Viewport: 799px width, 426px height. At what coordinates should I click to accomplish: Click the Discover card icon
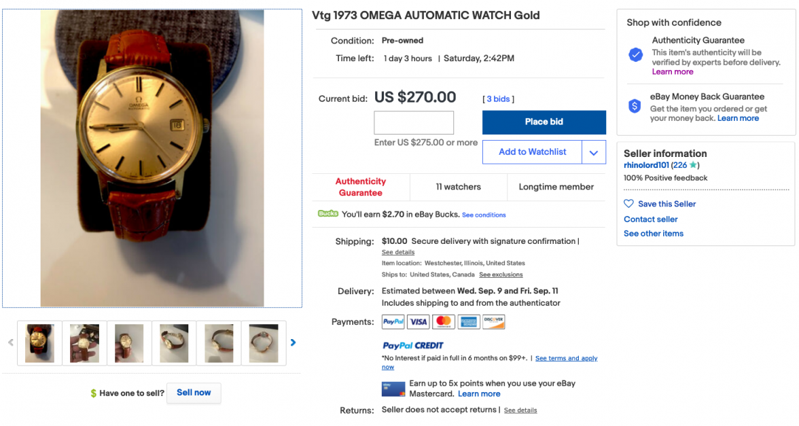pyautogui.click(x=494, y=322)
